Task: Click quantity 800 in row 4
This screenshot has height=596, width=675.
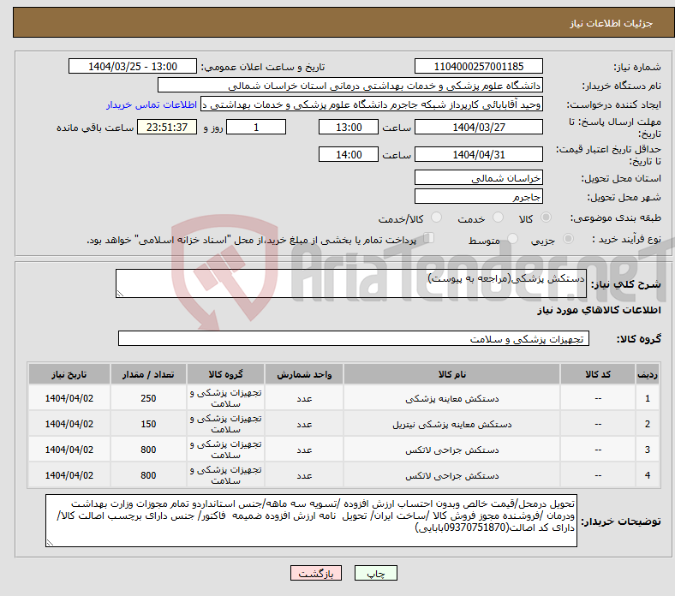Action: (148, 475)
